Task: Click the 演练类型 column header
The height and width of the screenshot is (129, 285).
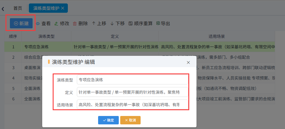Action: click(46, 36)
